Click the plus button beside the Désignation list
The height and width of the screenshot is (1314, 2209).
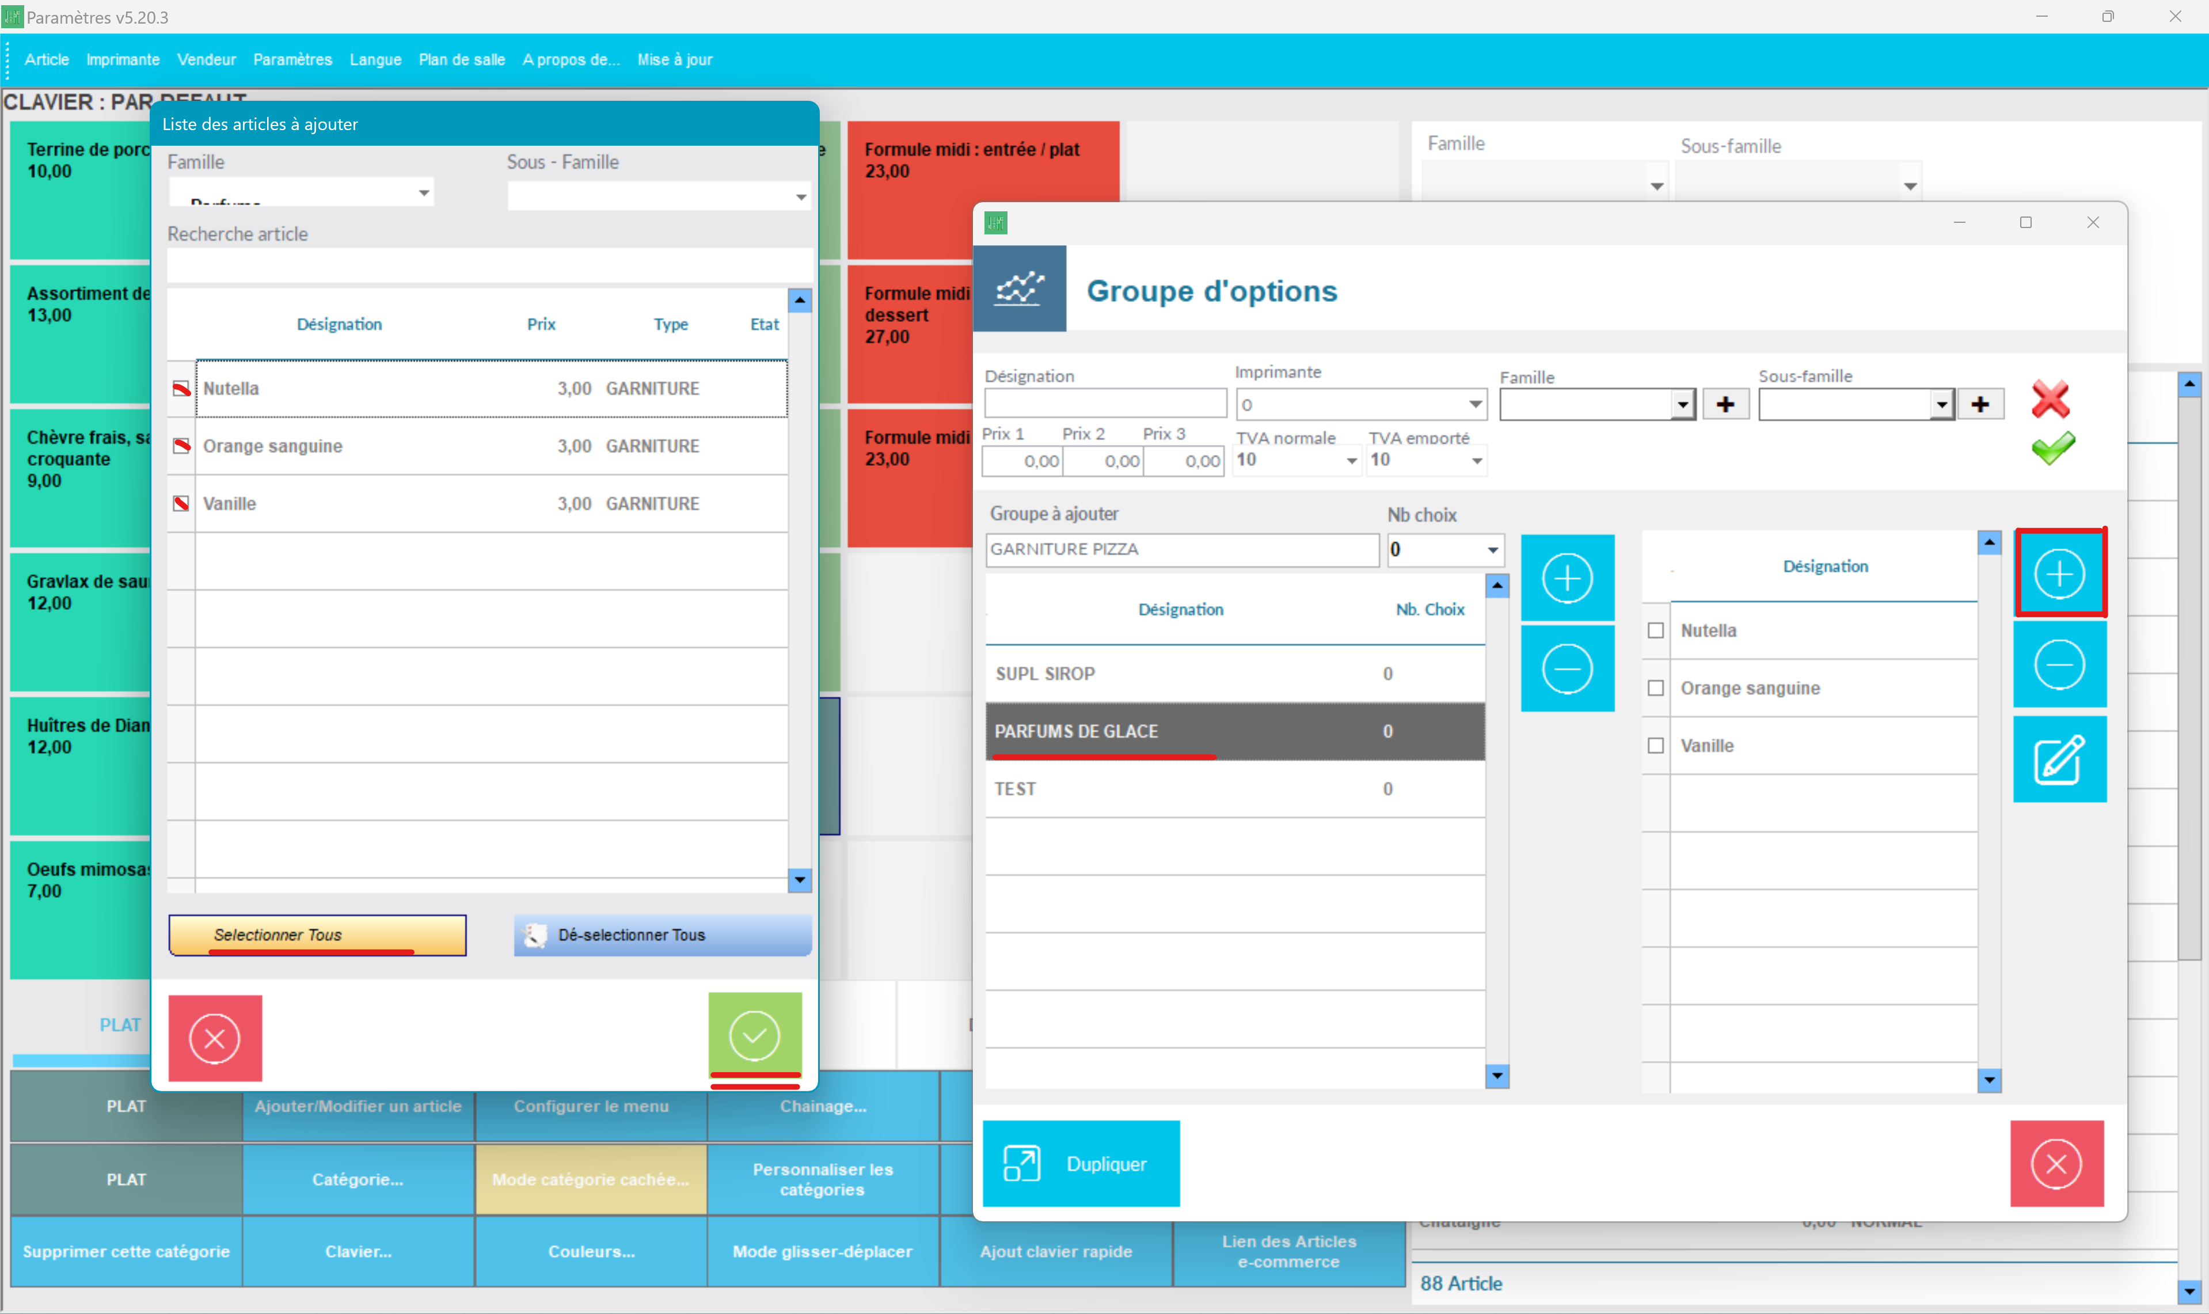pos(2059,574)
